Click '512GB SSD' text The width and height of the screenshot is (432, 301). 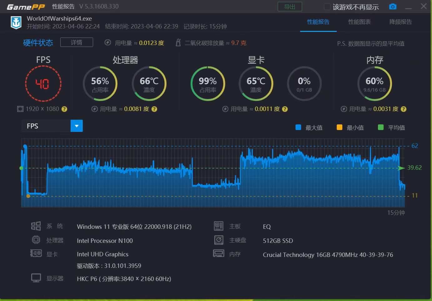(278, 241)
